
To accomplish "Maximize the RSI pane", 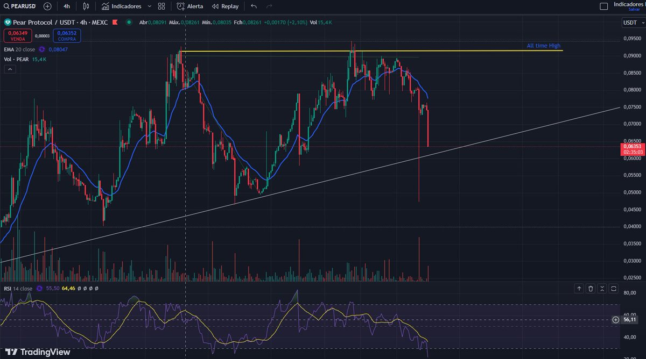I will point(613,289).
